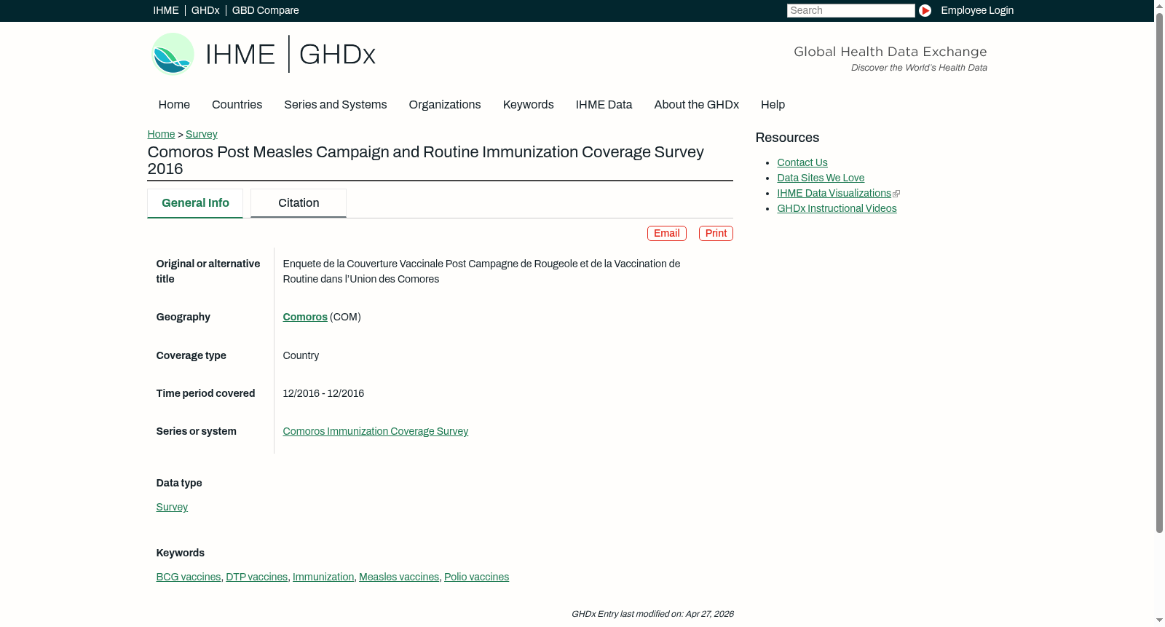Image resolution: width=1165 pixels, height=627 pixels.
Task: Click the 'Global Health Data Exchange' tagline
Action: 890,52
